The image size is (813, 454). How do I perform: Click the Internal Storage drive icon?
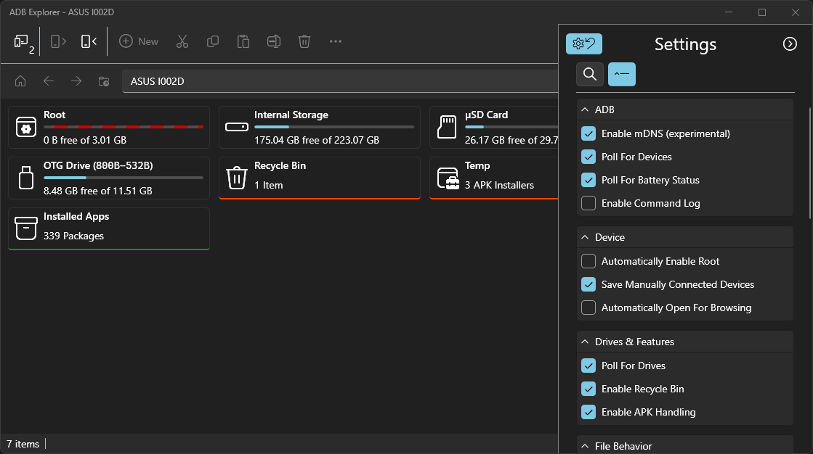click(x=237, y=127)
